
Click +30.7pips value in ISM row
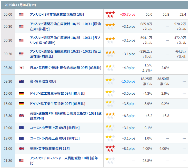click(128, 15)
